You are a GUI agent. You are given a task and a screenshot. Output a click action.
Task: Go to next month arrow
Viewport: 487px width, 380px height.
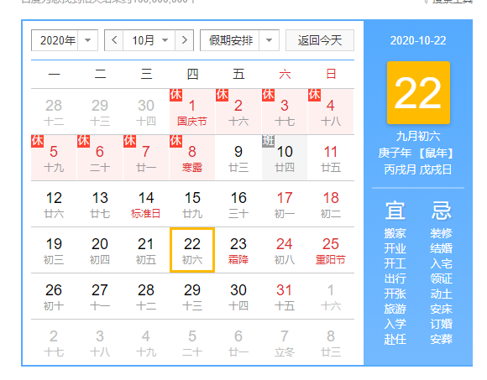[185, 40]
